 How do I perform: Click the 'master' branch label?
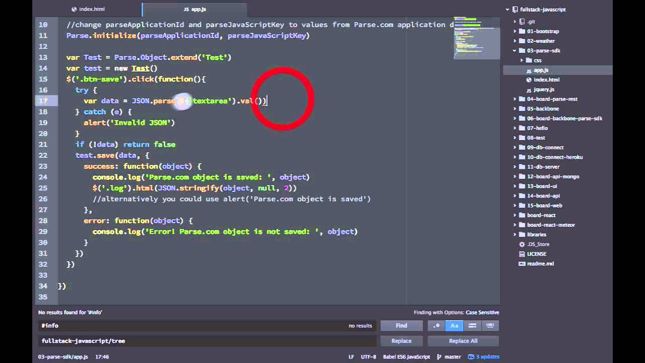click(x=453, y=357)
